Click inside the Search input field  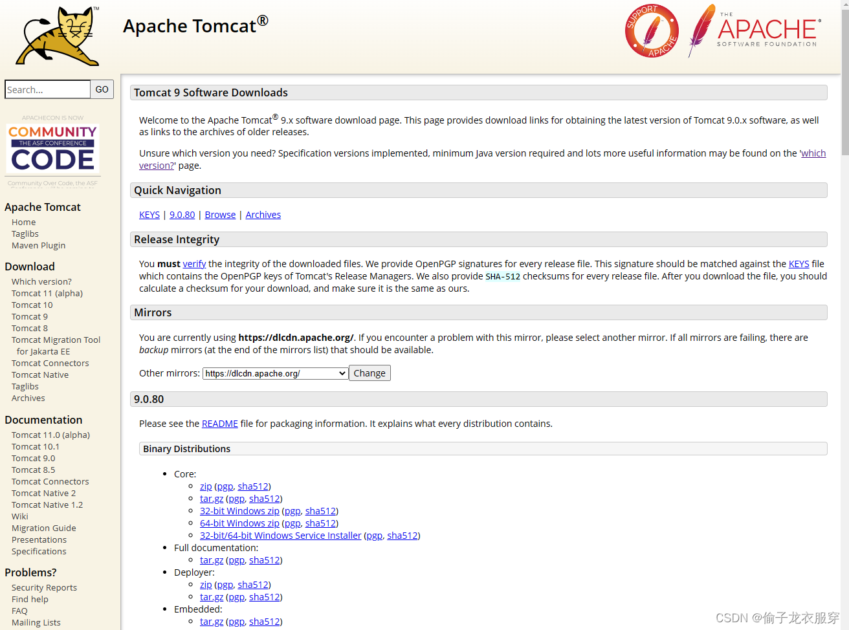tap(47, 89)
